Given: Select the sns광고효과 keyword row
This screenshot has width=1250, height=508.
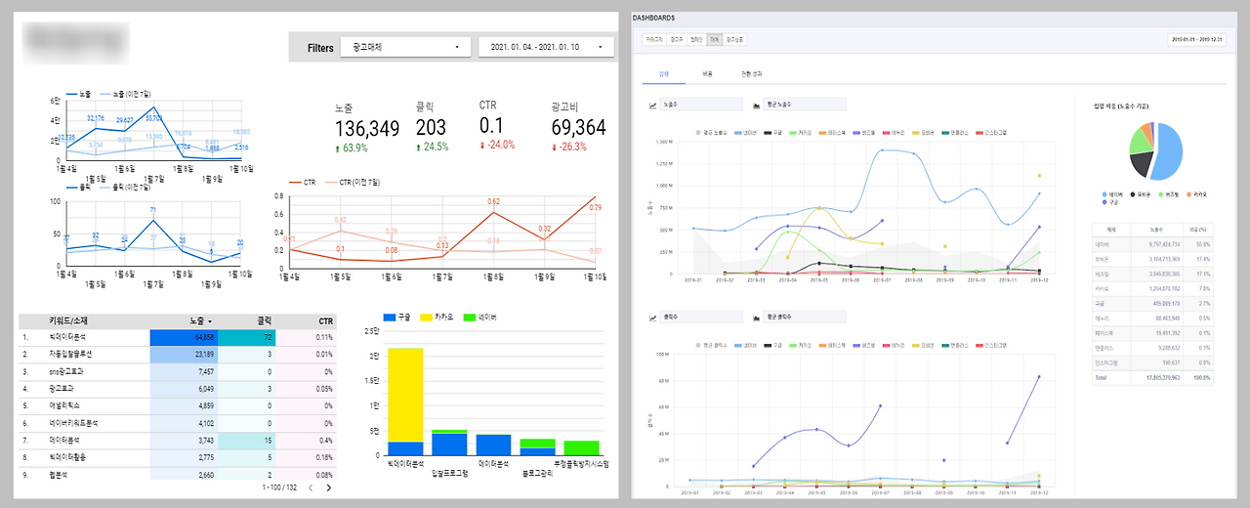Looking at the screenshot, I should pyautogui.click(x=178, y=371).
